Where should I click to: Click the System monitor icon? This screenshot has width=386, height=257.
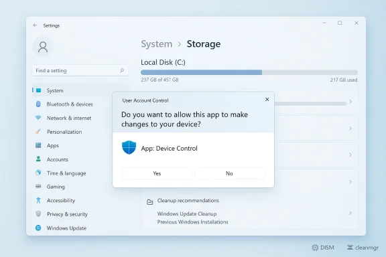38,90
